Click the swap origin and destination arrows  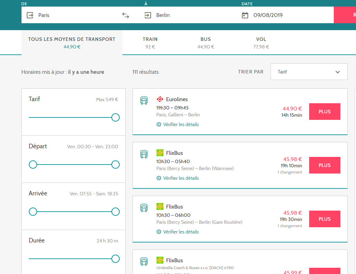pyautogui.click(x=126, y=15)
